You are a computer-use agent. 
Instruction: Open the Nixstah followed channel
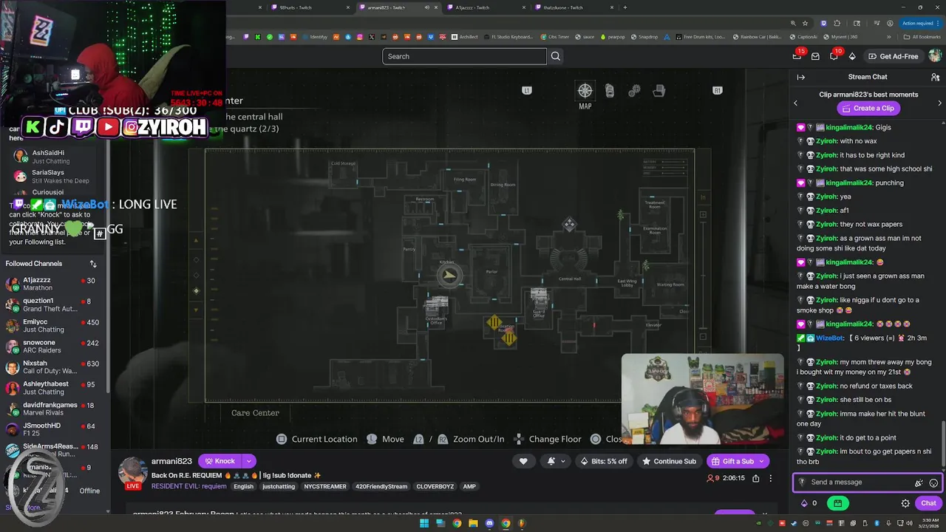tap(53, 367)
